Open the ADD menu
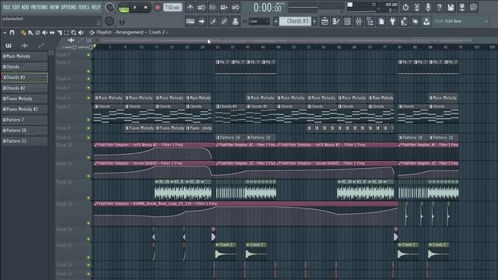 click(25, 7)
